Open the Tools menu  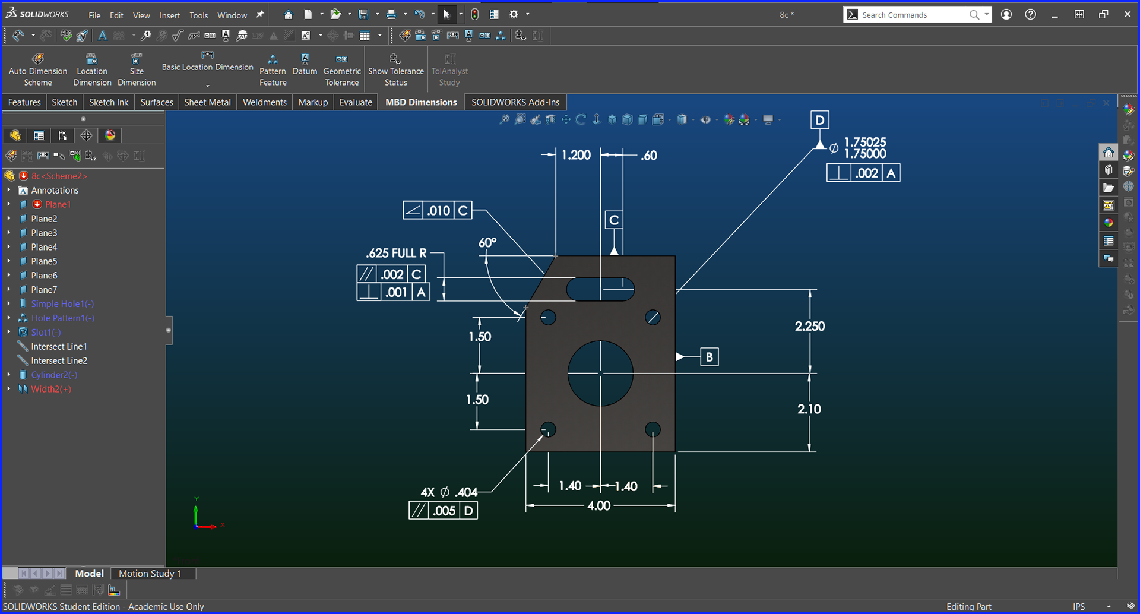pyautogui.click(x=199, y=15)
